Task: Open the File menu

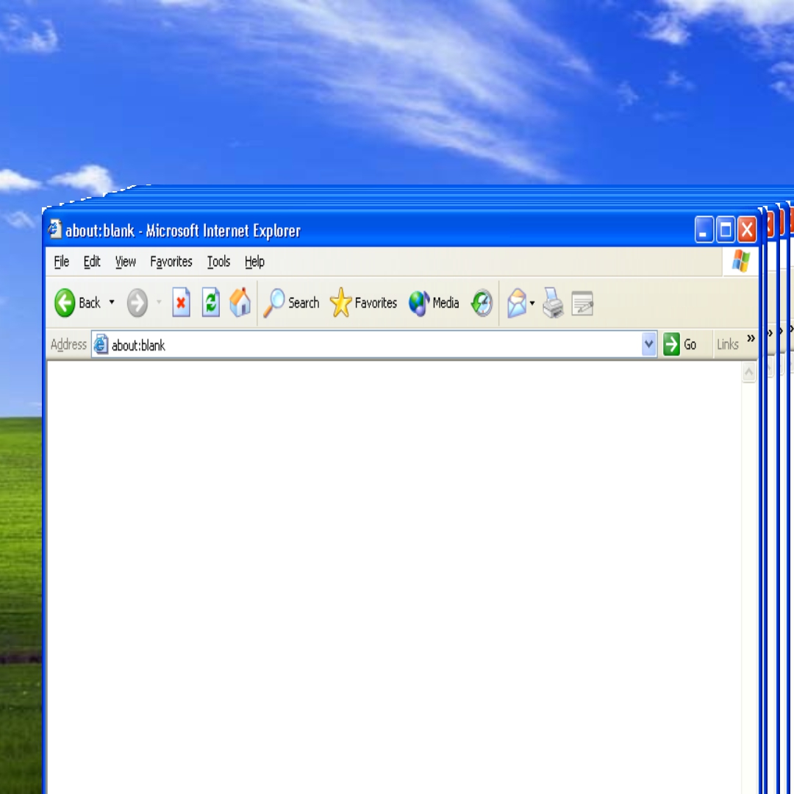Action: tap(61, 261)
